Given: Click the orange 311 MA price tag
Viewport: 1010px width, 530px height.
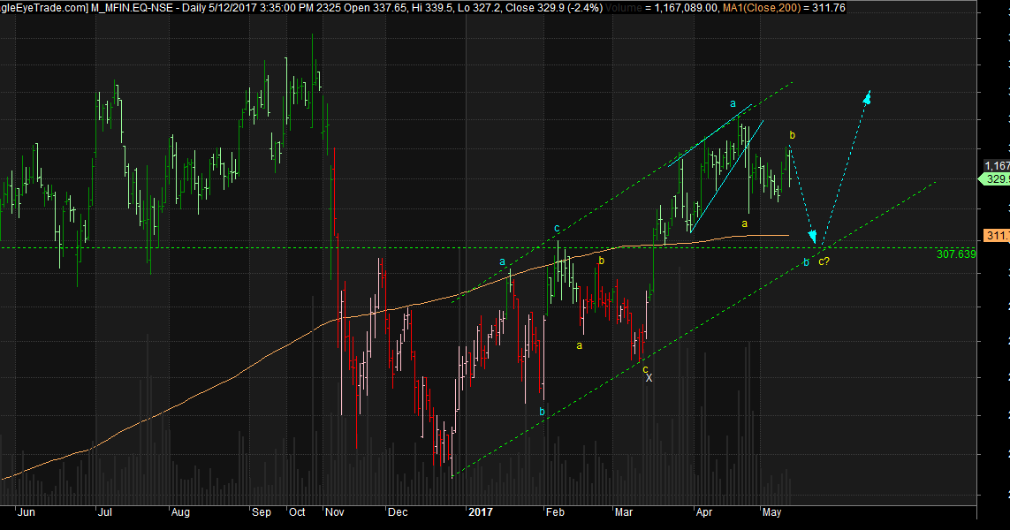Looking at the screenshot, I should point(996,235).
